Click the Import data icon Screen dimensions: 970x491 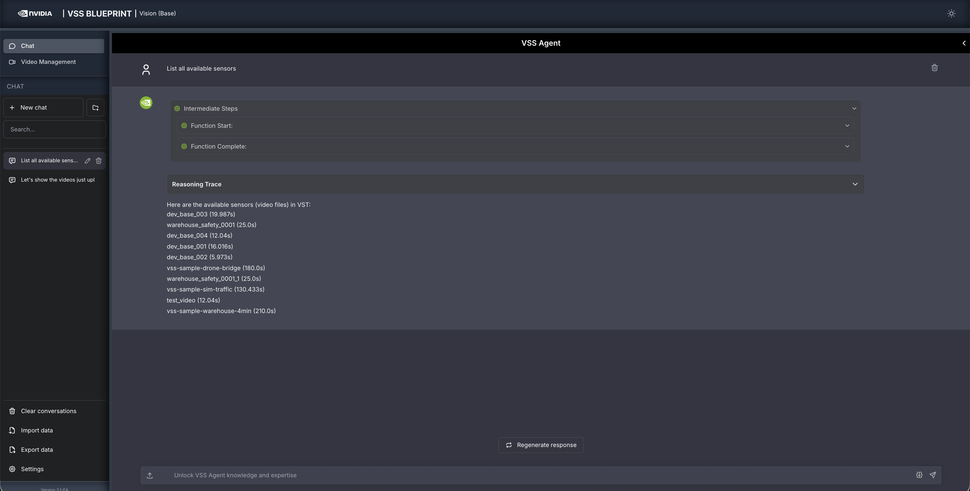(x=12, y=430)
